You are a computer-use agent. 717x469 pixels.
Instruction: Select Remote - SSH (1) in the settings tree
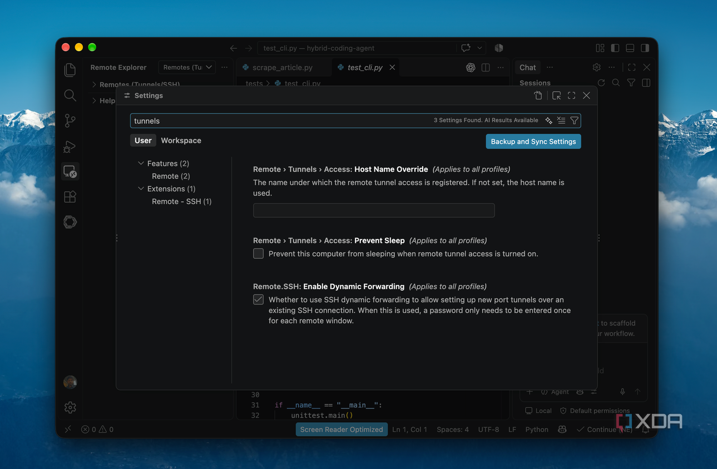(x=181, y=201)
